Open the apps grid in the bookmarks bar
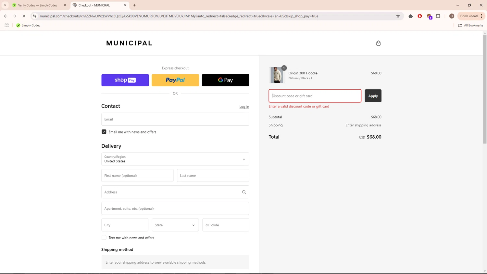 [x=6, y=25]
